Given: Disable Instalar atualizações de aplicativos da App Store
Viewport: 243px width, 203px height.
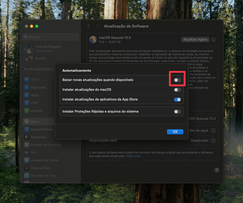Looking at the screenshot, I should coord(177,99).
